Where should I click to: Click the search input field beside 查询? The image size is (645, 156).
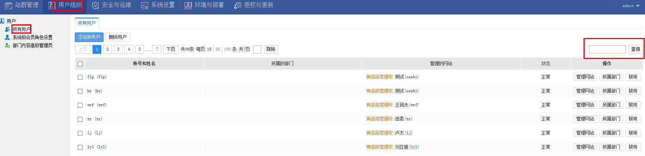(x=607, y=49)
